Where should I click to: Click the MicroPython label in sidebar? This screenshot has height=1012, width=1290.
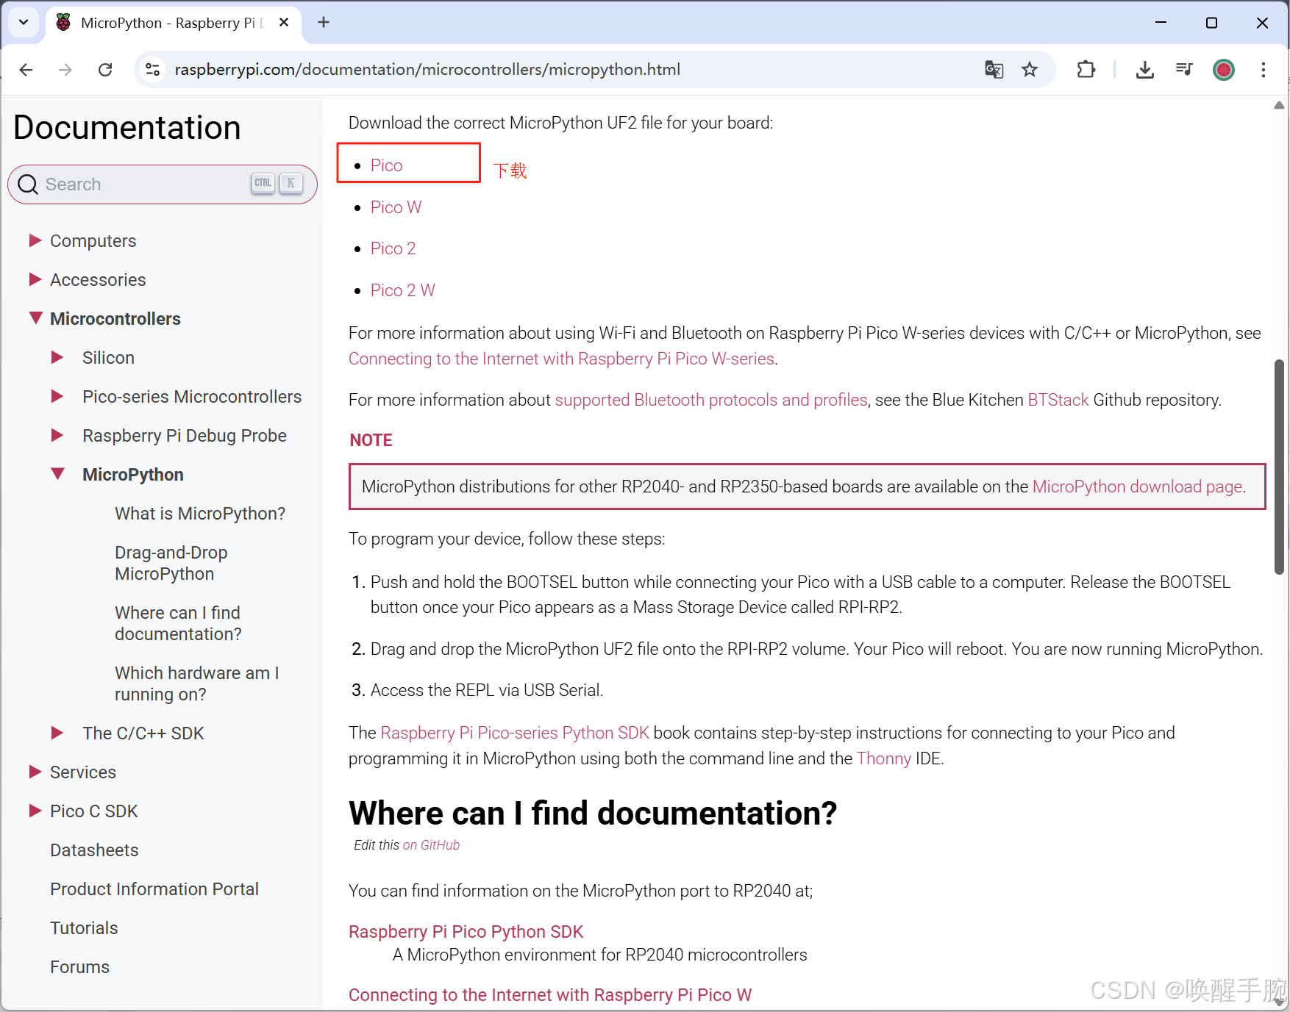pyautogui.click(x=133, y=475)
